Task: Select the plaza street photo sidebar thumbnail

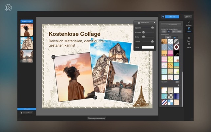Action: pyautogui.click(x=27, y=56)
